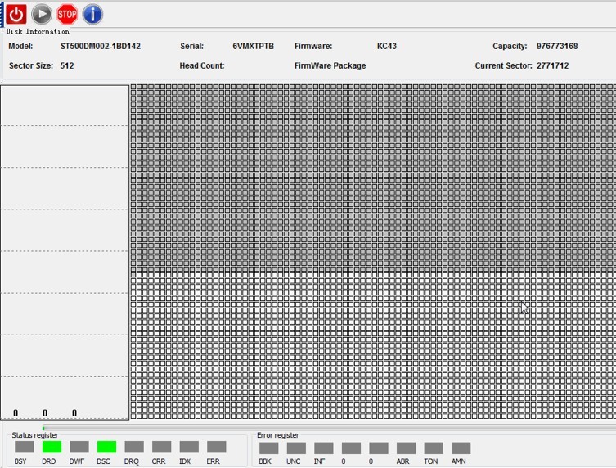
Task: Click sector size value 512
Action: click(x=67, y=66)
